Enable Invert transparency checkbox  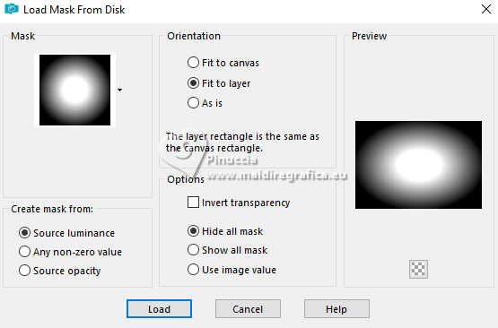(x=239, y=203)
